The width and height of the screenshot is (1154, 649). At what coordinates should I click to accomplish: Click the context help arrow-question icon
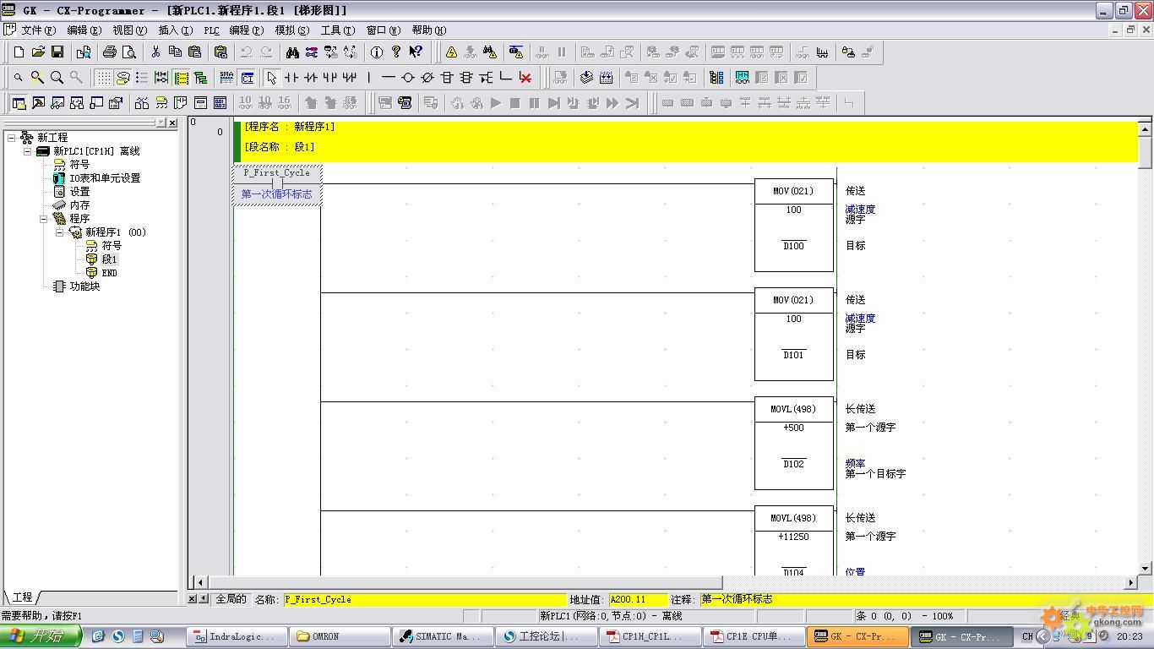tap(416, 52)
